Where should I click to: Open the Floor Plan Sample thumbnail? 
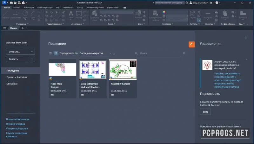coord(62,70)
